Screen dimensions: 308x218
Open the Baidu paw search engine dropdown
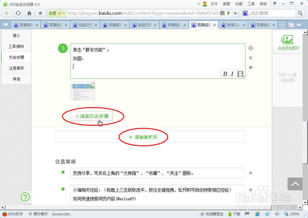tap(246, 13)
